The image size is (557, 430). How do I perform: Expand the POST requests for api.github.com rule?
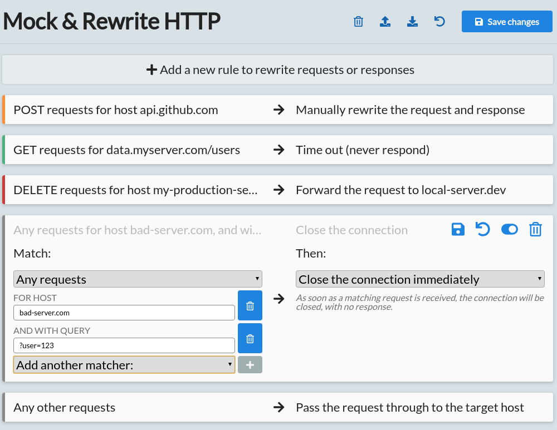pyautogui.click(x=278, y=110)
